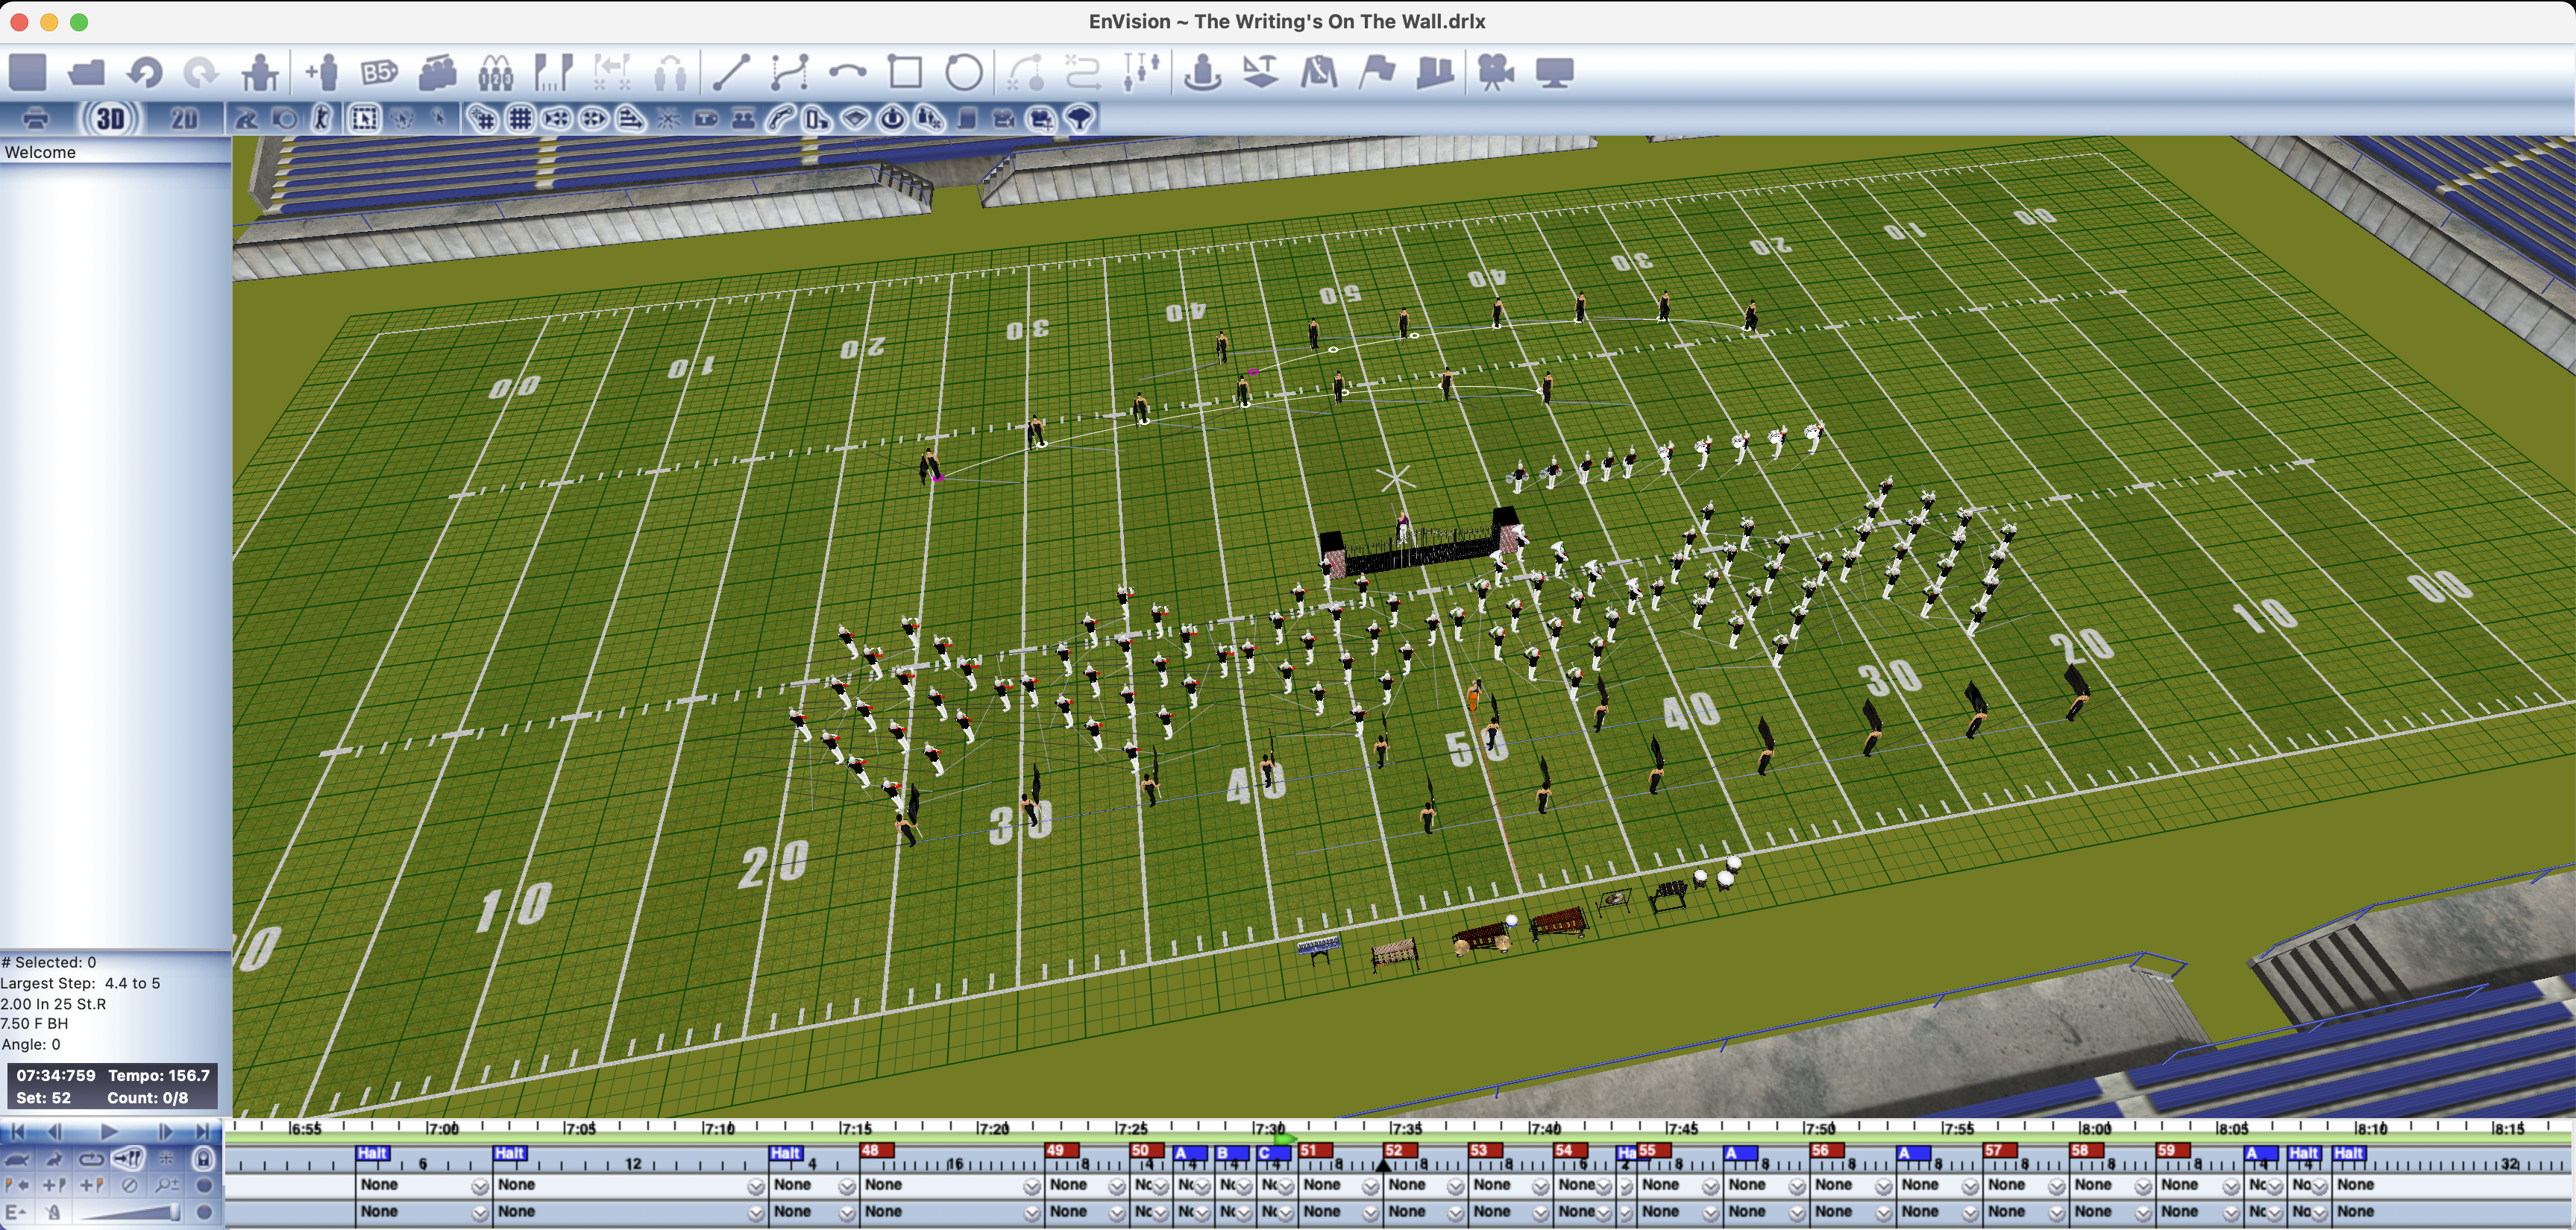The height and width of the screenshot is (1230, 2576).
Task: Select the circle shape tool
Action: [x=964, y=73]
